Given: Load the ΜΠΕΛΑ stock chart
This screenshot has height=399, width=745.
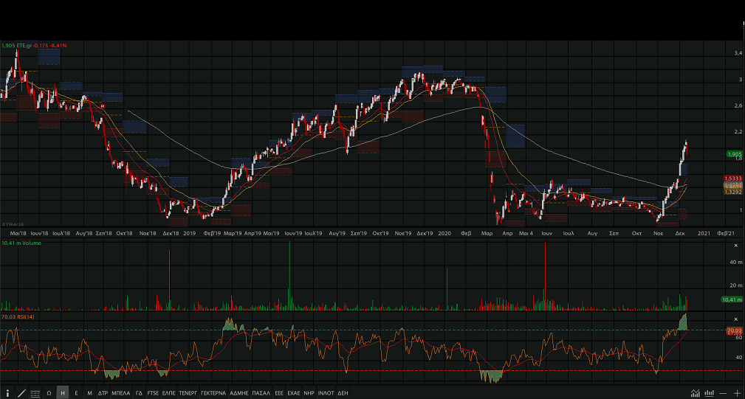Looking at the screenshot, I should pyautogui.click(x=121, y=393).
